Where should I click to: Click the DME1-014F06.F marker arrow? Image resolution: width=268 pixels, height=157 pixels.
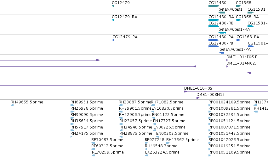point(227,60)
